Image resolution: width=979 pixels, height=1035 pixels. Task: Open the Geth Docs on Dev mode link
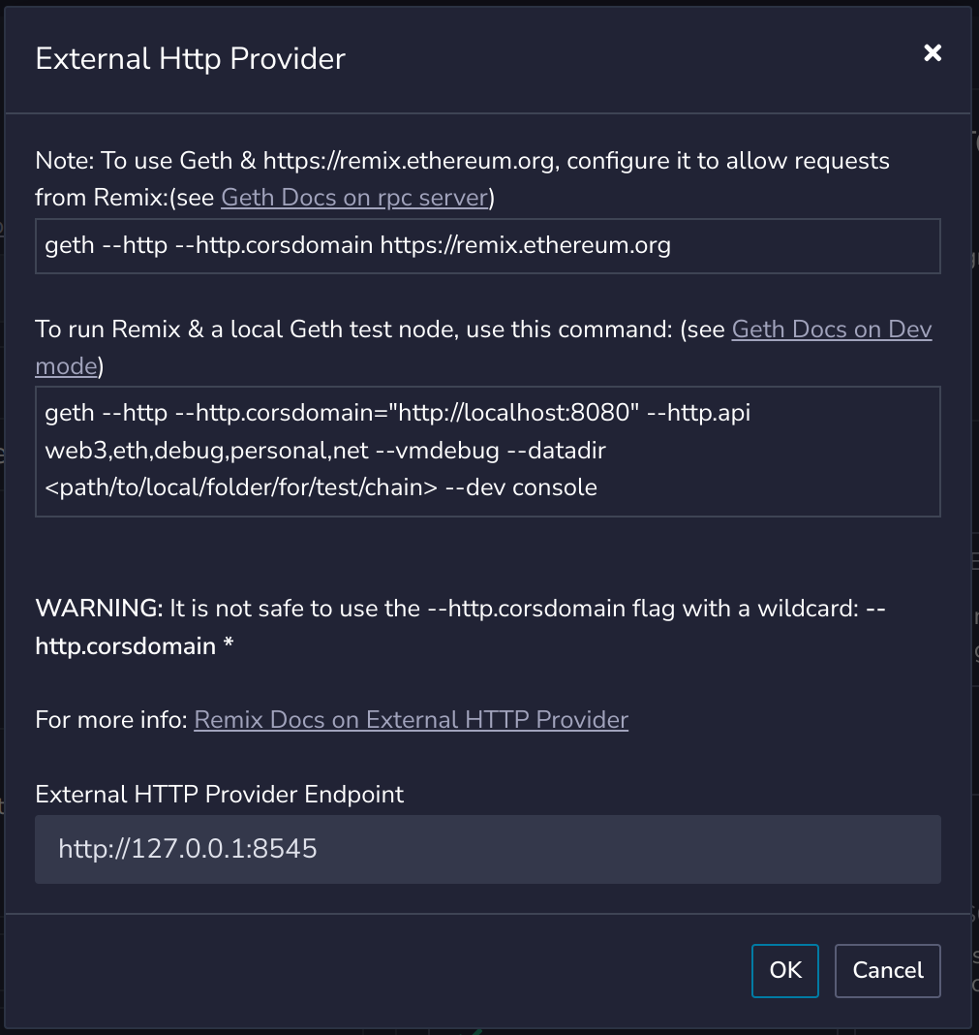831,329
